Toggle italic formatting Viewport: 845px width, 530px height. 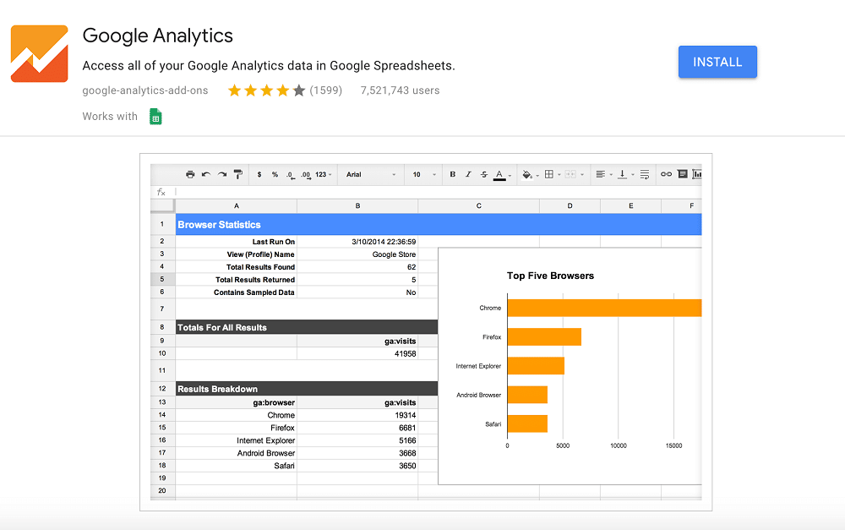pos(468,174)
